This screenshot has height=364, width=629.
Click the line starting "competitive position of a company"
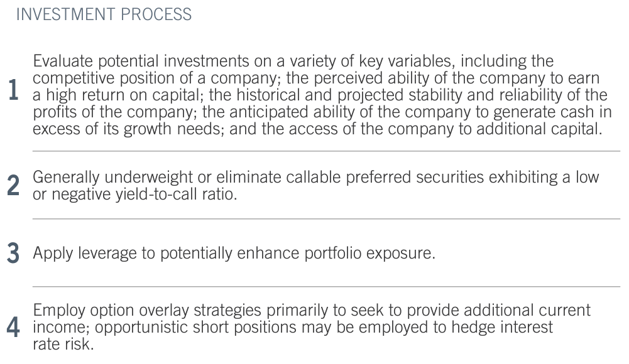click(315, 78)
